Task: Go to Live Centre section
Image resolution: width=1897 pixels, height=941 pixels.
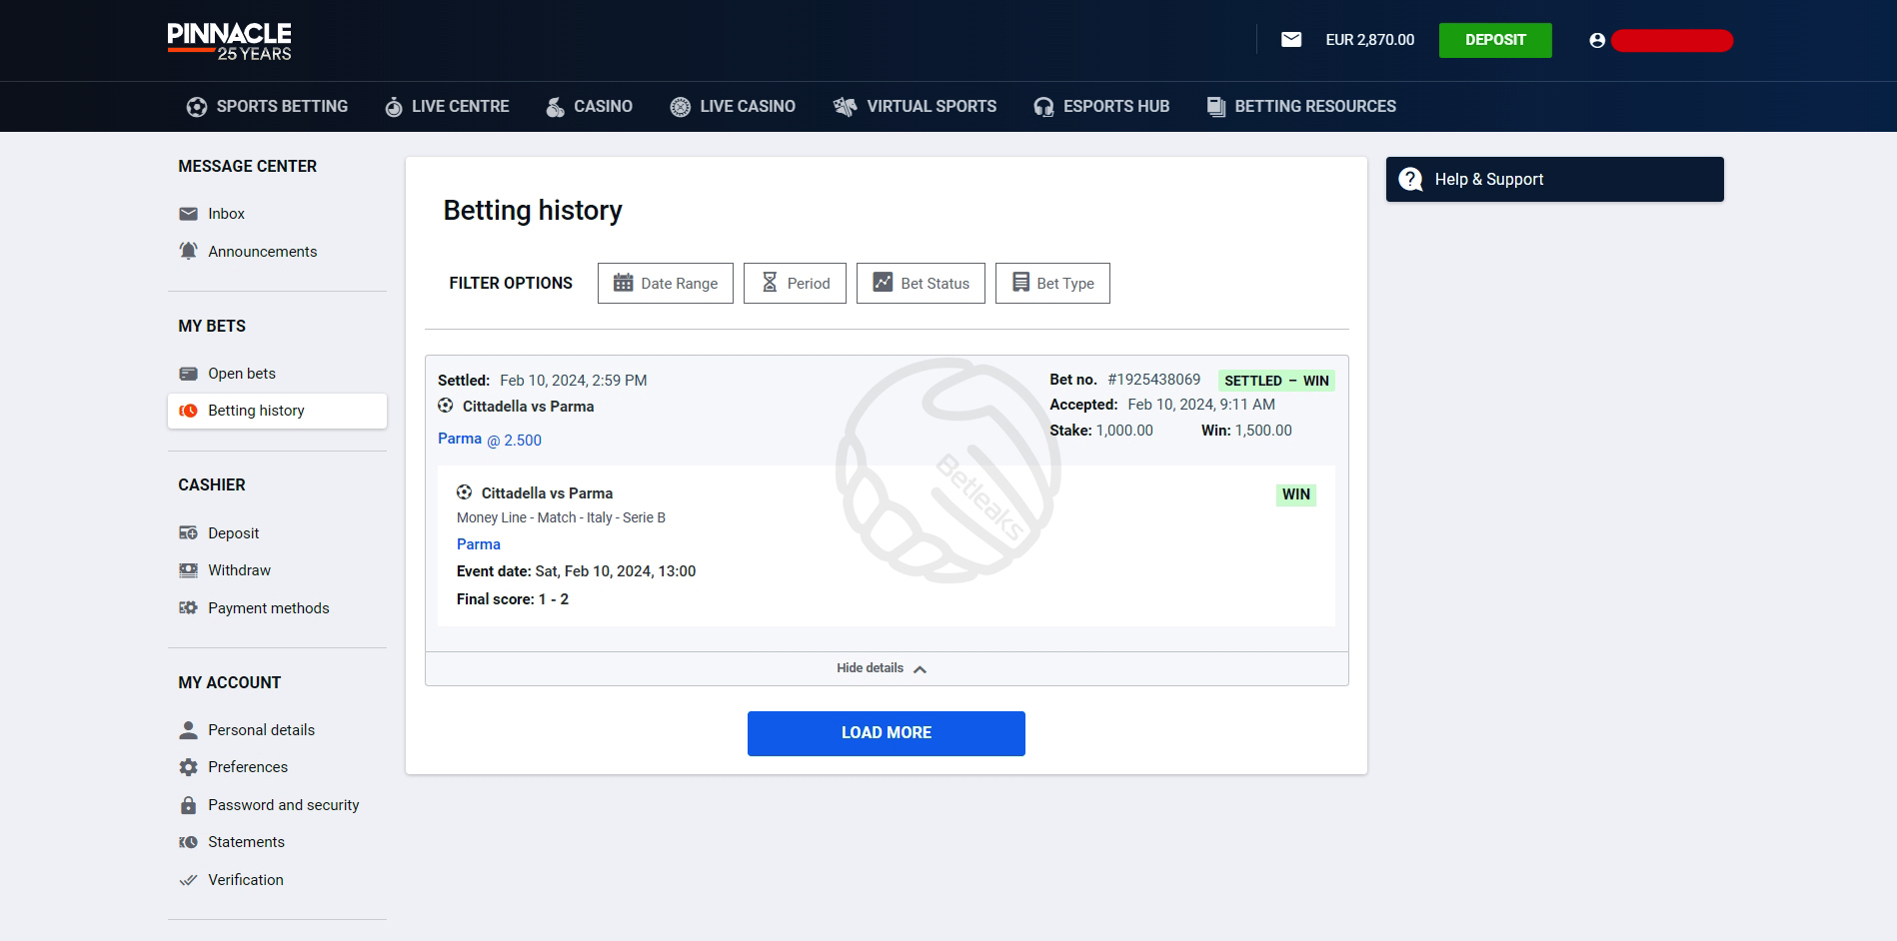Action: [447, 107]
